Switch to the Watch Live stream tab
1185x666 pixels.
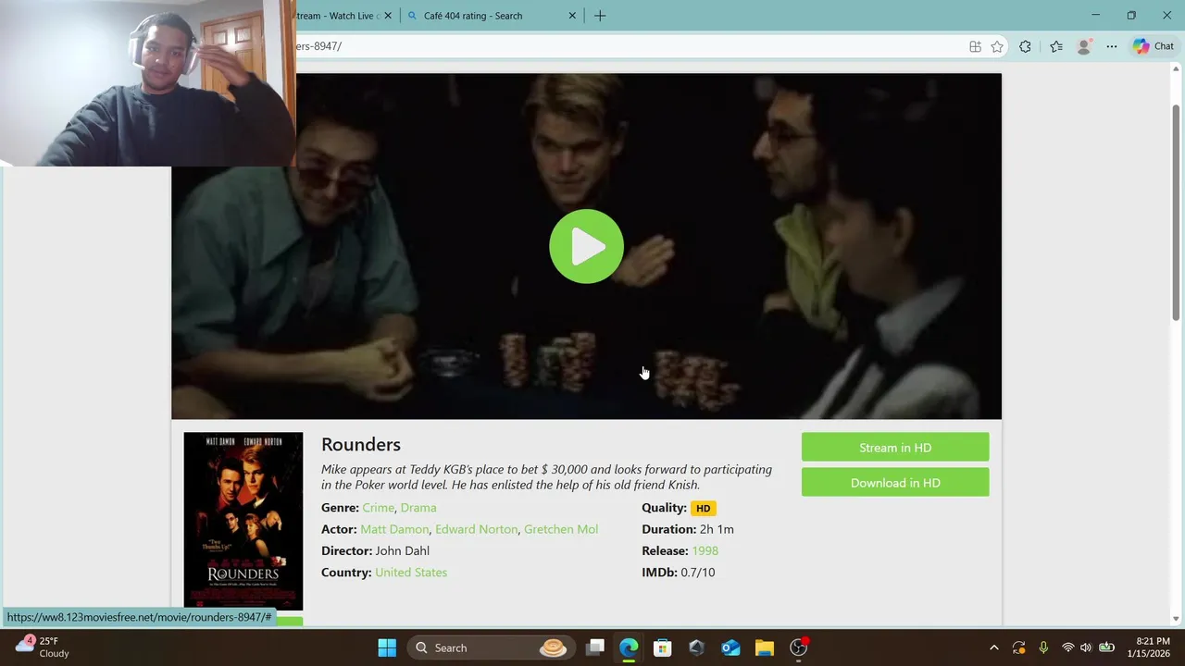coord(335,16)
